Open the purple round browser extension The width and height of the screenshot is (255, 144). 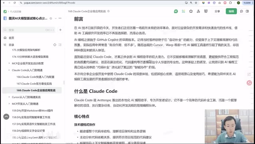click(209, 3)
